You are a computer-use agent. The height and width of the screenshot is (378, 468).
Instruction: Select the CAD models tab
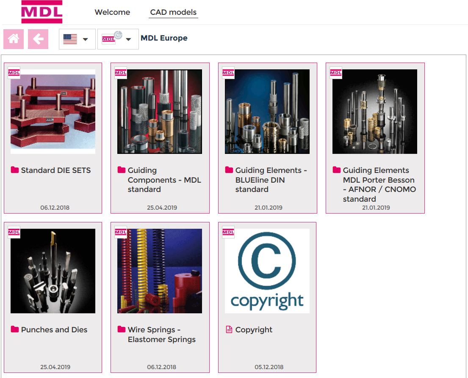[x=173, y=12]
